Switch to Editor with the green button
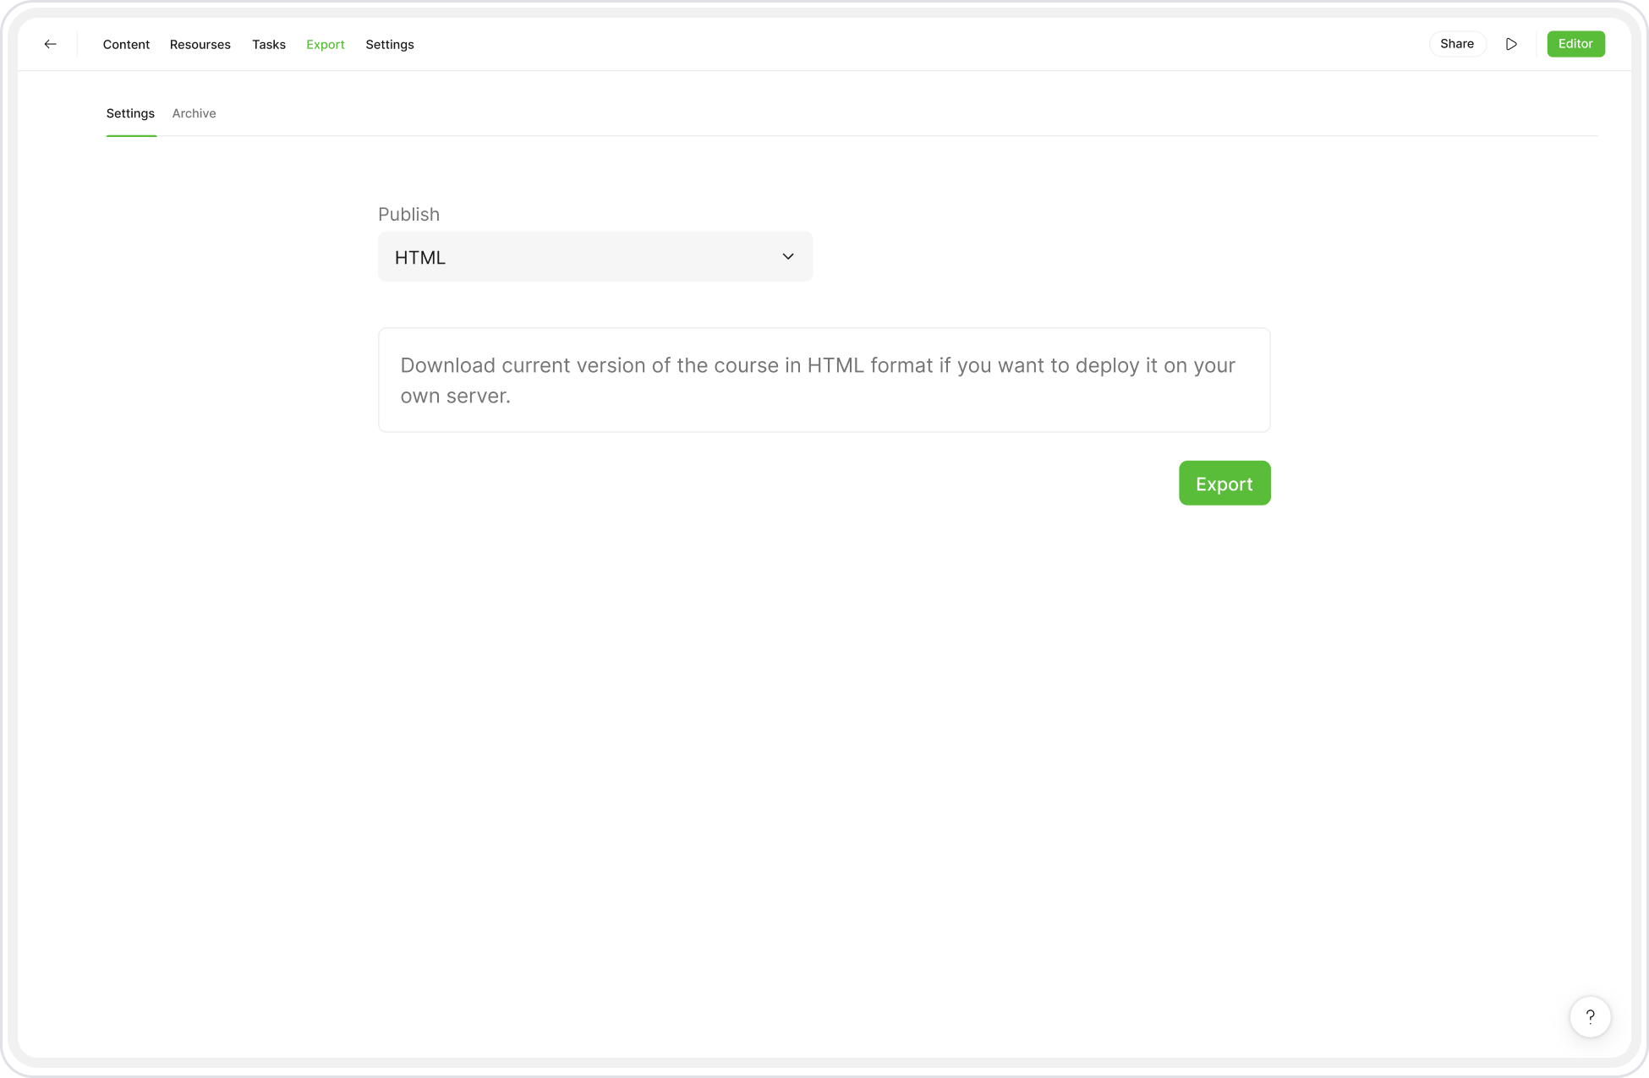The width and height of the screenshot is (1649, 1078). (x=1575, y=44)
